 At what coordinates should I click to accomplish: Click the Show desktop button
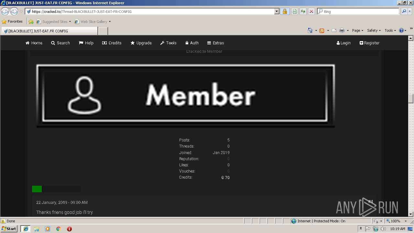(x=411, y=229)
